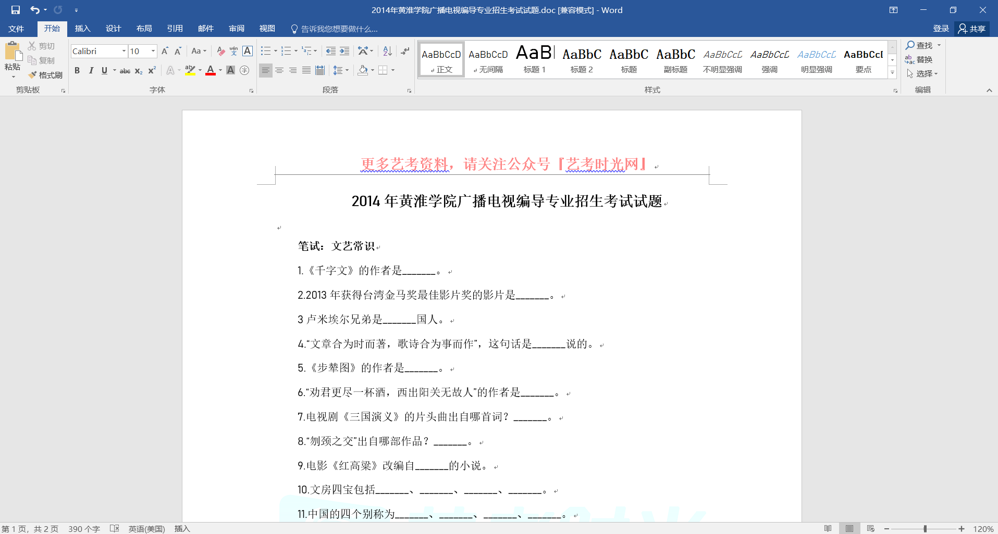Click the Clear Formatting eraser icon

tap(220, 51)
